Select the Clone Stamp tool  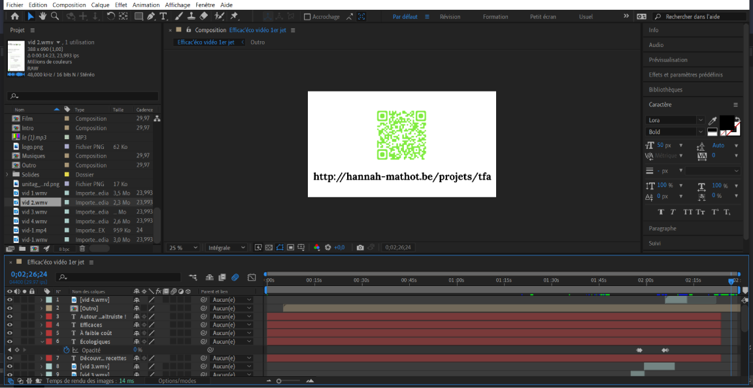pos(191,16)
